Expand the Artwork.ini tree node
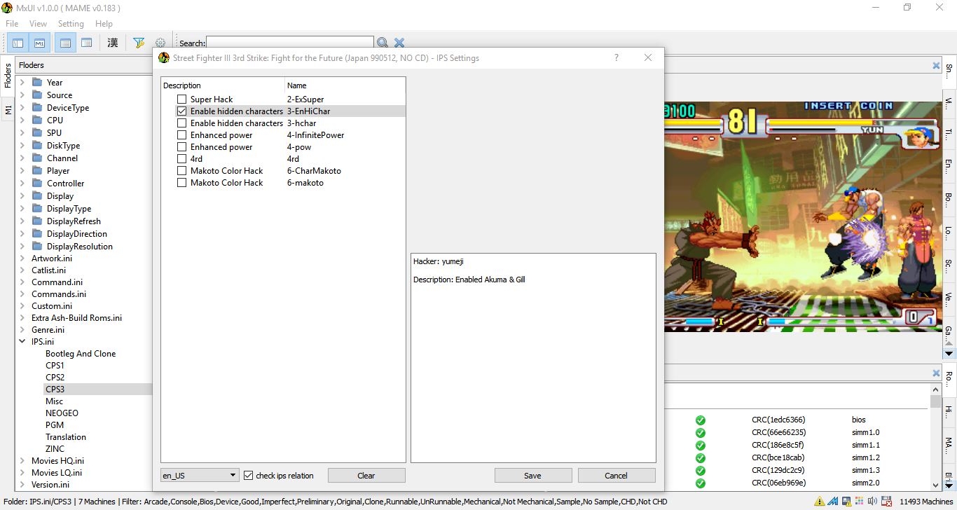This screenshot has width=957, height=510. click(x=22, y=259)
